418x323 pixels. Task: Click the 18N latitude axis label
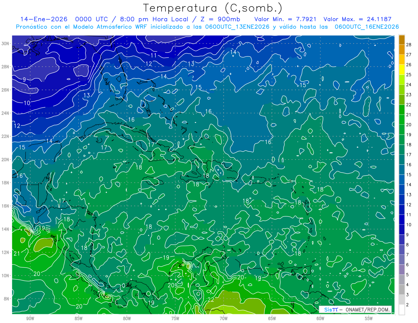click(6, 183)
